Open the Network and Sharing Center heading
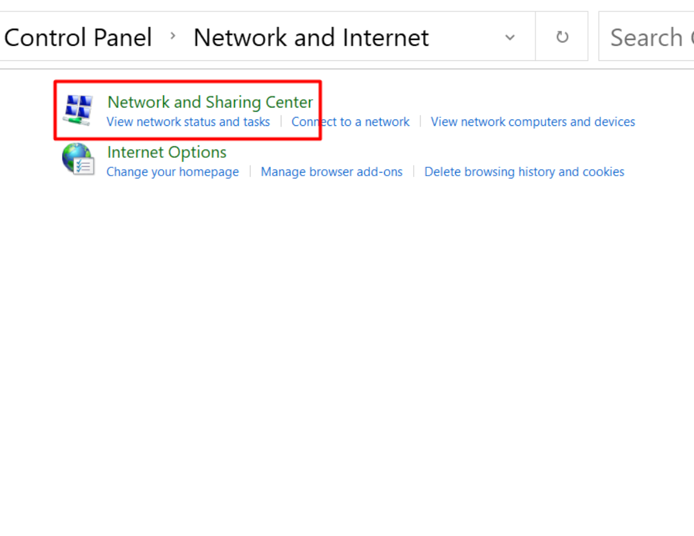The width and height of the screenshot is (694, 536). 210,102
